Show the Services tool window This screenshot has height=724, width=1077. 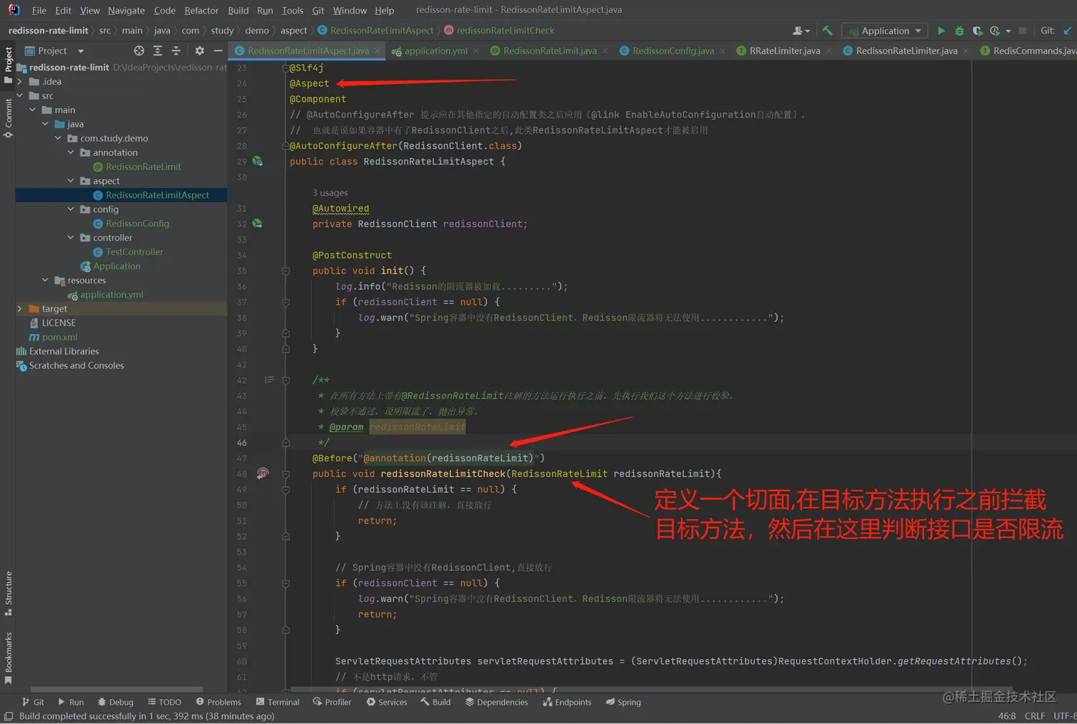coord(387,702)
